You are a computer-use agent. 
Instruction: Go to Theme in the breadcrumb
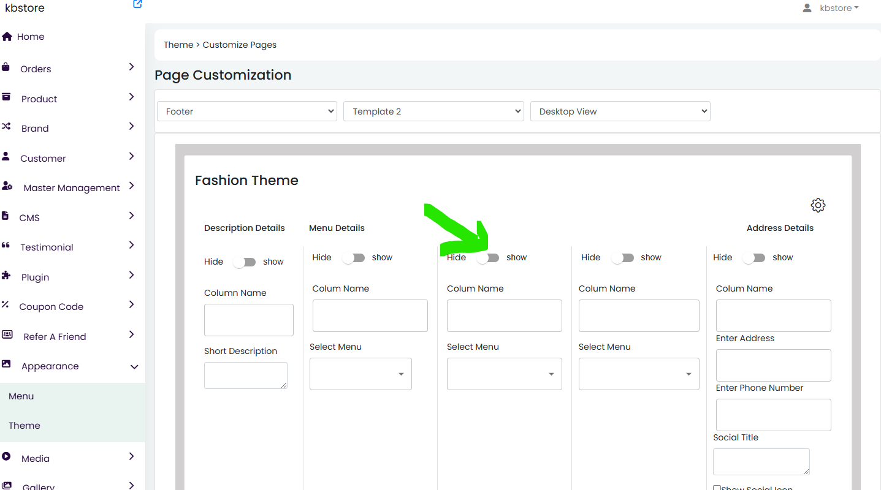point(178,45)
